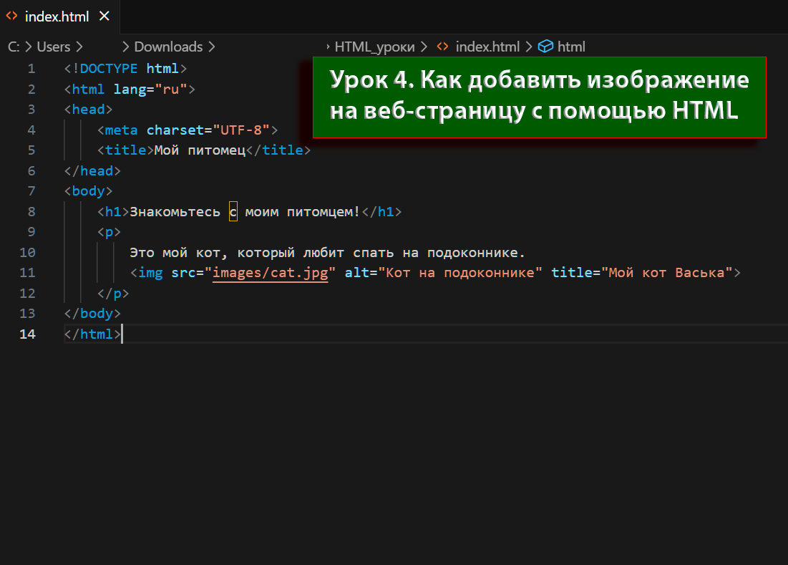Click the chevron right after Users breadcrumb
Image resolution: width=788 pixels, height=565 pixels.
point(79,47)
